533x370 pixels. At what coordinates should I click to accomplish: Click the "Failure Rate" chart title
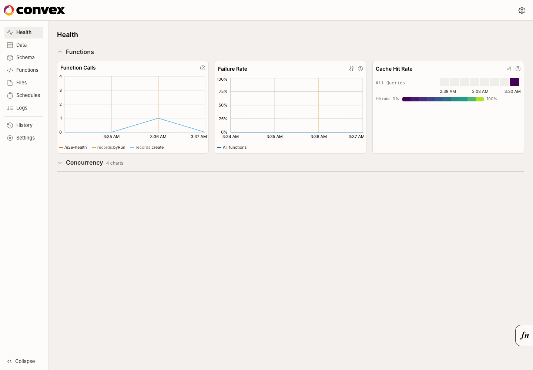pos(232,69)
